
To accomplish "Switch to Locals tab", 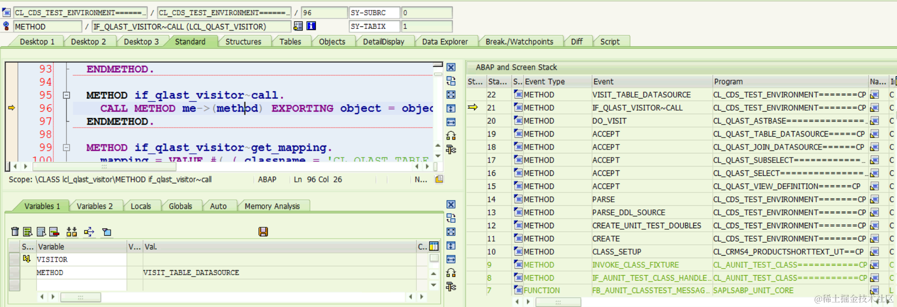I will [x=140, y=206].
